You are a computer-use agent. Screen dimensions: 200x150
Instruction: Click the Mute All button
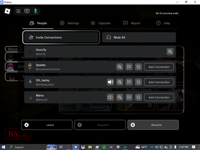point(139,37)
